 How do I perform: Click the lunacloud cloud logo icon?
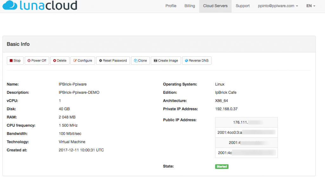point(10,5)
